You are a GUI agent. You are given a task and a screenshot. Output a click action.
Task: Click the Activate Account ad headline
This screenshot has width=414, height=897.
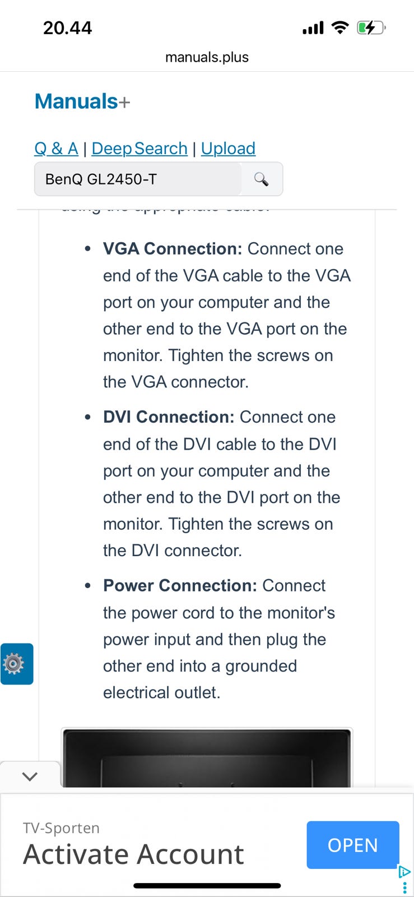pyautogui.click(x=133, y=854)
